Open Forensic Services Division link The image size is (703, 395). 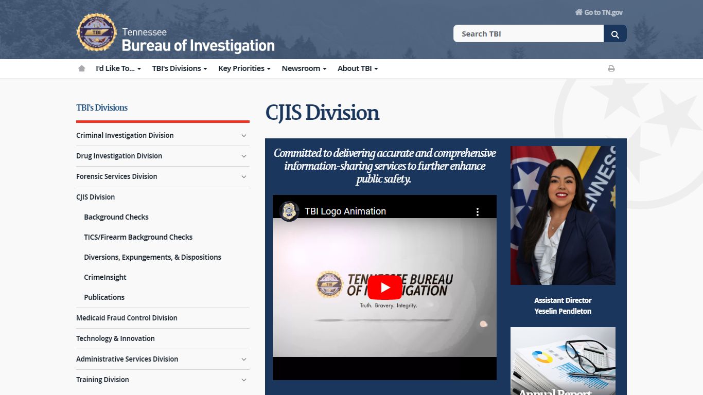click(x=117, y=176)
